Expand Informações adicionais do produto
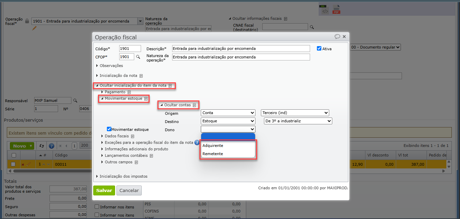Image resolution: width=460 pixels, height=219 pixels. tap(135, 149)
